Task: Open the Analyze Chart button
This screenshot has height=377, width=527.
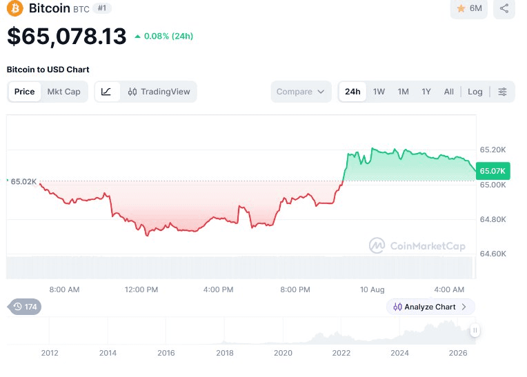Action: coord(430,307)
